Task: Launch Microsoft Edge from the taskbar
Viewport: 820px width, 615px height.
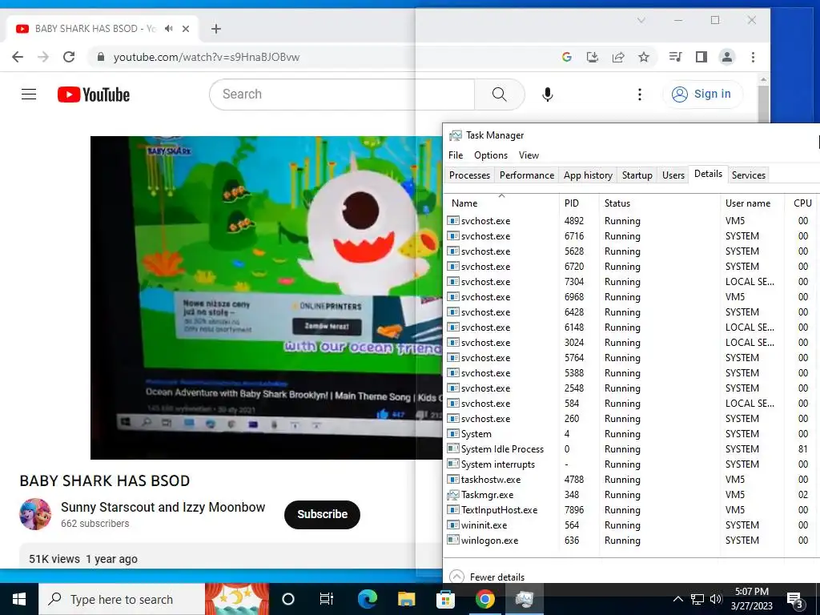Action: [367, 599]
